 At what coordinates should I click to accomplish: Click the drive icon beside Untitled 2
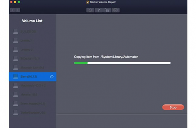(x=16, y=49)
